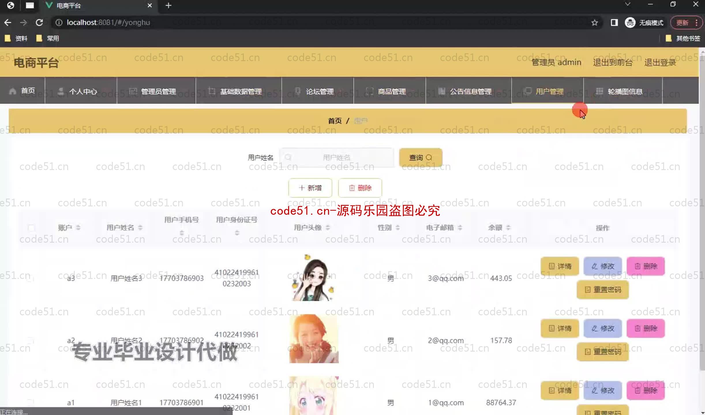The image size is (705, 415).
Task: Open 详情 for user a2
Action: point(560,328)
